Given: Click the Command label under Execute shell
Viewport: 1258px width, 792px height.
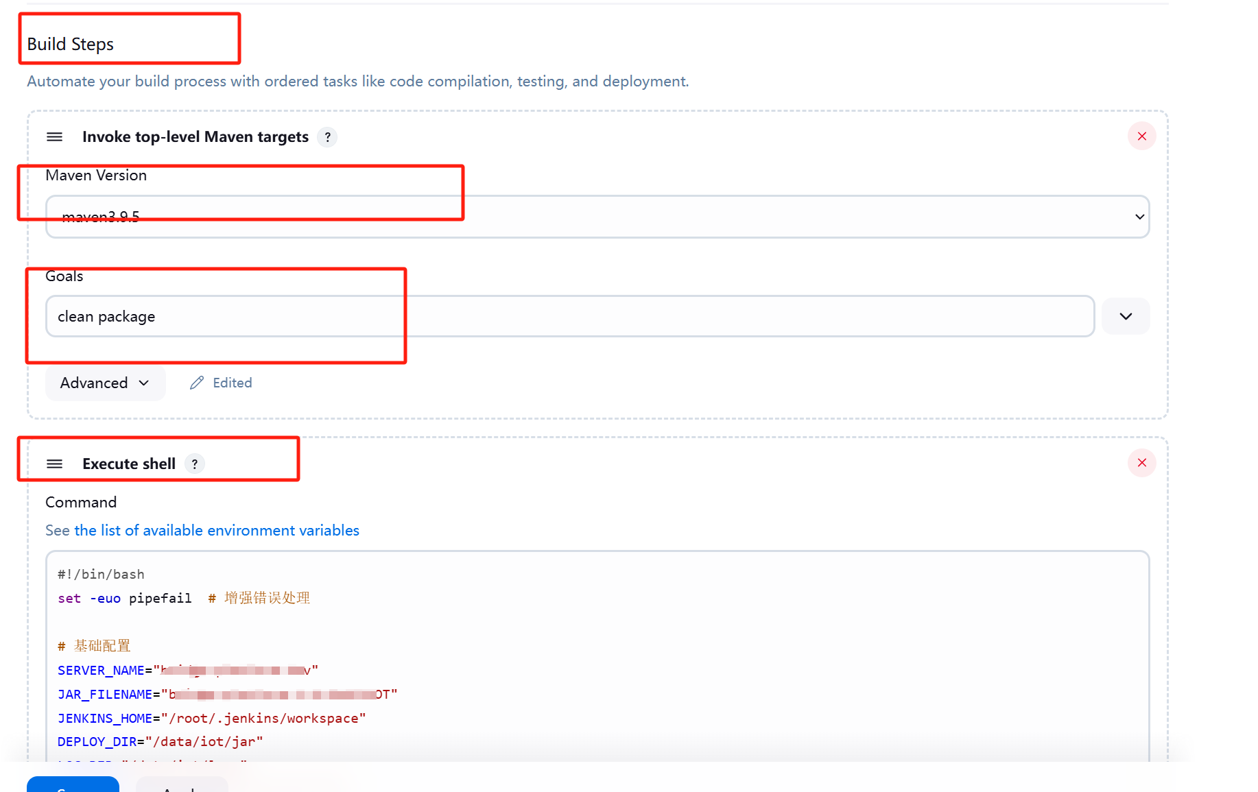Looking at the screenshot, I should click(x=81, y=503).
